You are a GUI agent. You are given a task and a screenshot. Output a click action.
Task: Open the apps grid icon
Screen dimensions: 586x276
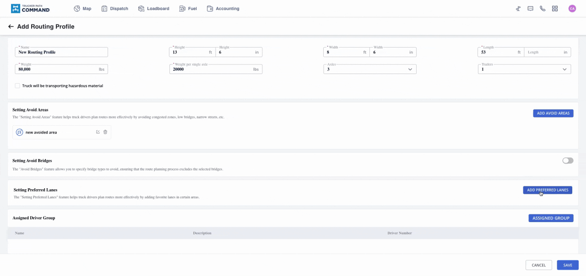[555, 9]
